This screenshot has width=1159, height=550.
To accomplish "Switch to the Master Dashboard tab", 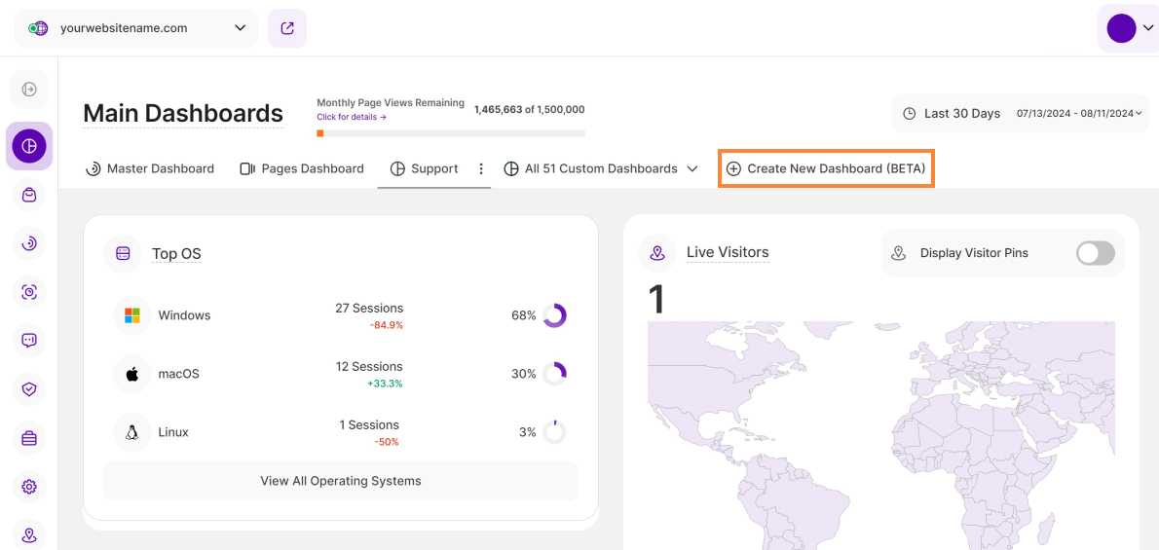I will pyautogui.click(x=150, y=168).
